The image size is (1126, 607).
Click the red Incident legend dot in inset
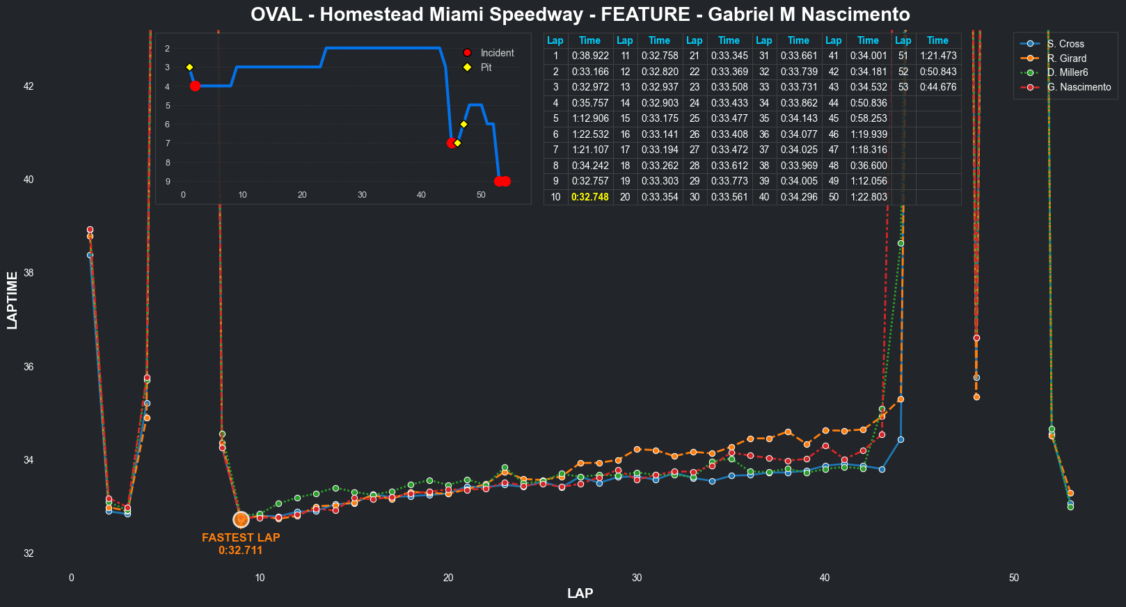[467, 53]
